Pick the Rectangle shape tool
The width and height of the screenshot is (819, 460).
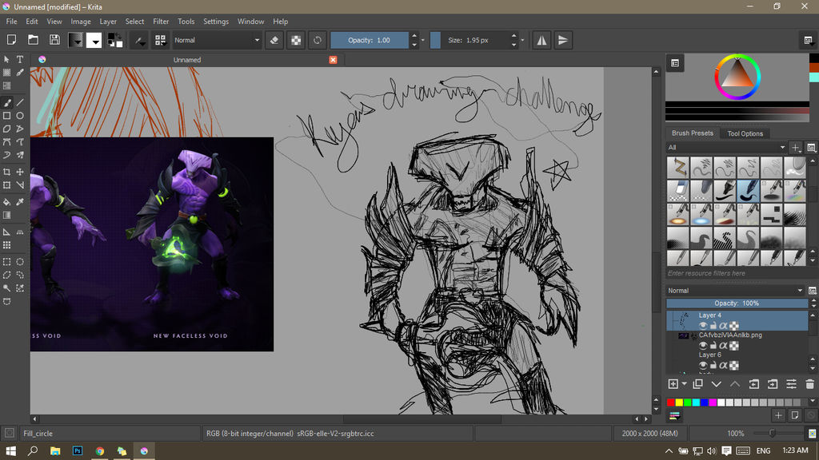tap(6, 116)
